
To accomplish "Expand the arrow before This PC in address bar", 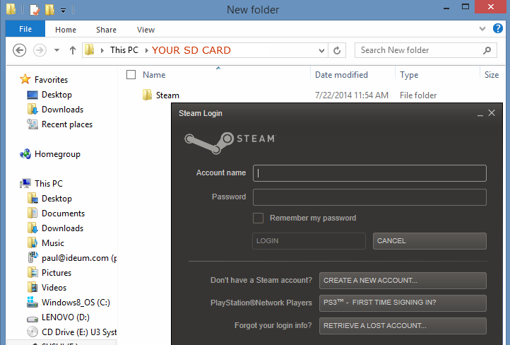I will click(x=102, y=50).
